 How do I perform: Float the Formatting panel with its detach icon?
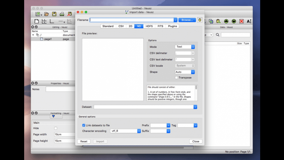coord(36,113)
